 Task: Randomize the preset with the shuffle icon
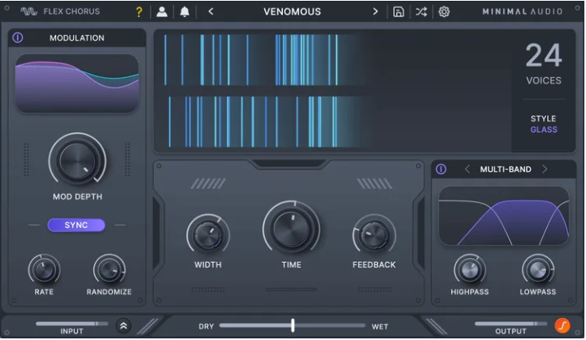(x=421, y=12)
